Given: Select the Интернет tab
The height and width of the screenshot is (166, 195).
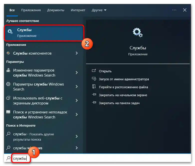Looking at the screenshot, I should tap(78, 10).
